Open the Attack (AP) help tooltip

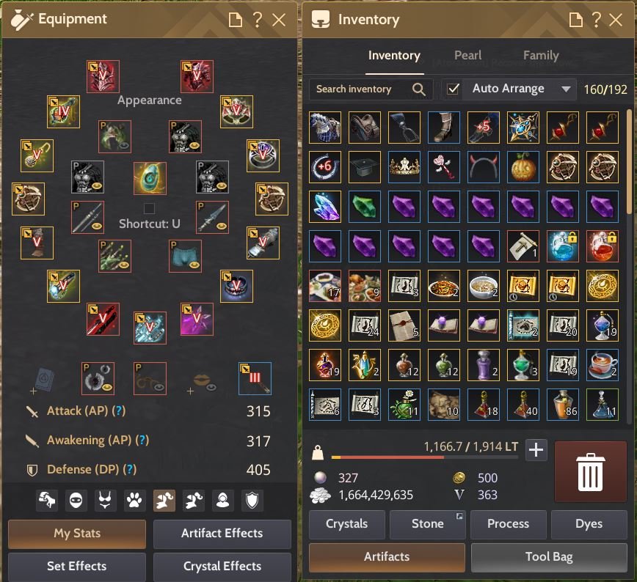click(x=119, y=410)
